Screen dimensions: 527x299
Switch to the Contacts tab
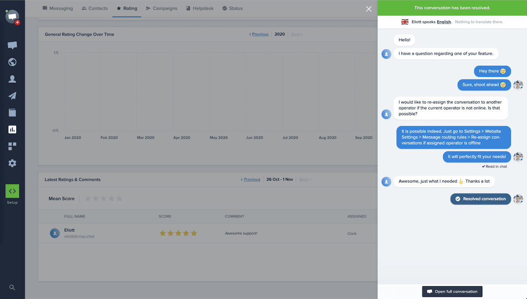pyautogui.click(x=95, y=8)
